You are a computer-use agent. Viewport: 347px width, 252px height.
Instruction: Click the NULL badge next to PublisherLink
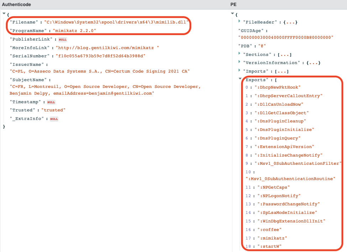coord(63,39)
